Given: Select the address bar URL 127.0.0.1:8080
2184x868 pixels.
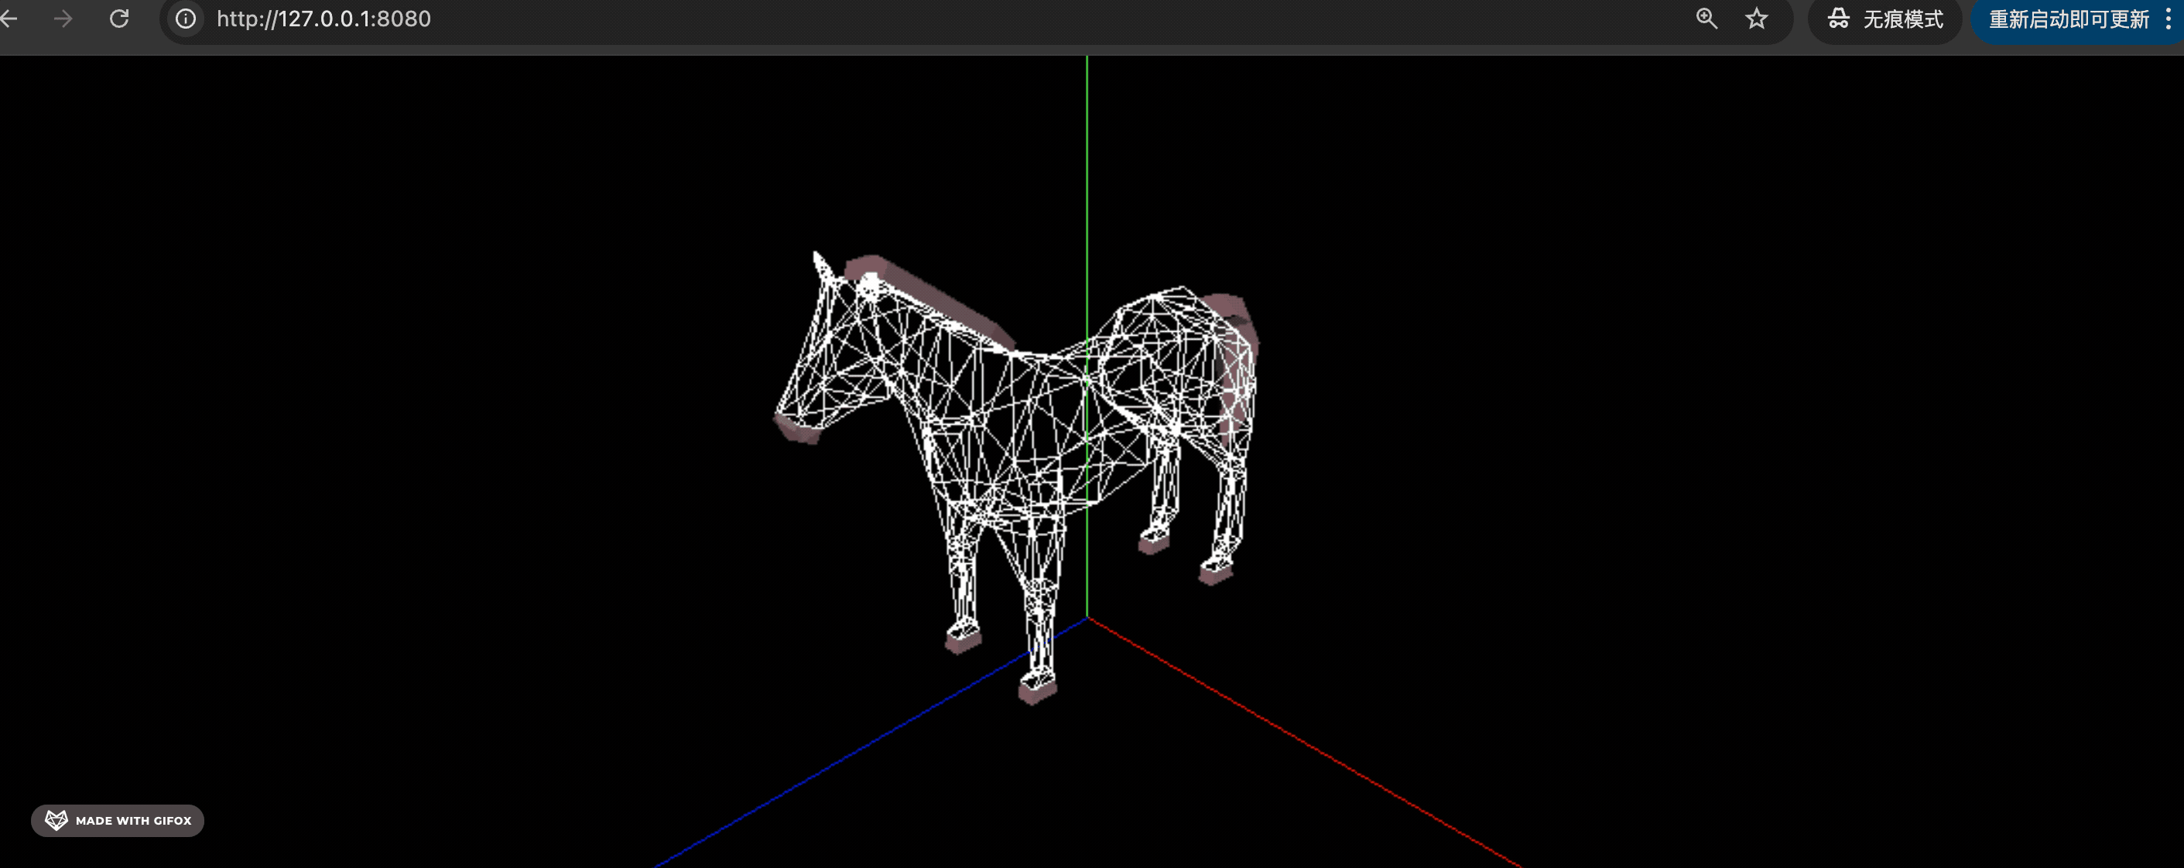Looking at the screenshot, I should click(323, 19).
